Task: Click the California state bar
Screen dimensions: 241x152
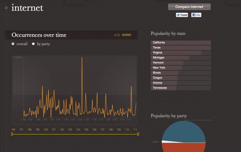Action: (181, 42)
